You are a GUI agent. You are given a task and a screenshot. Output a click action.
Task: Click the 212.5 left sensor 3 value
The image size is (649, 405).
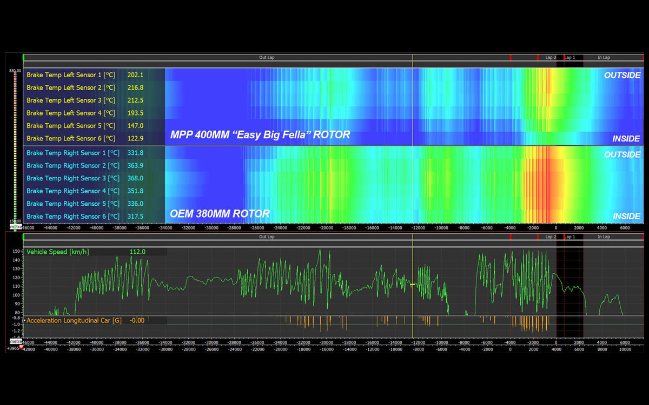tap(135, 100)
